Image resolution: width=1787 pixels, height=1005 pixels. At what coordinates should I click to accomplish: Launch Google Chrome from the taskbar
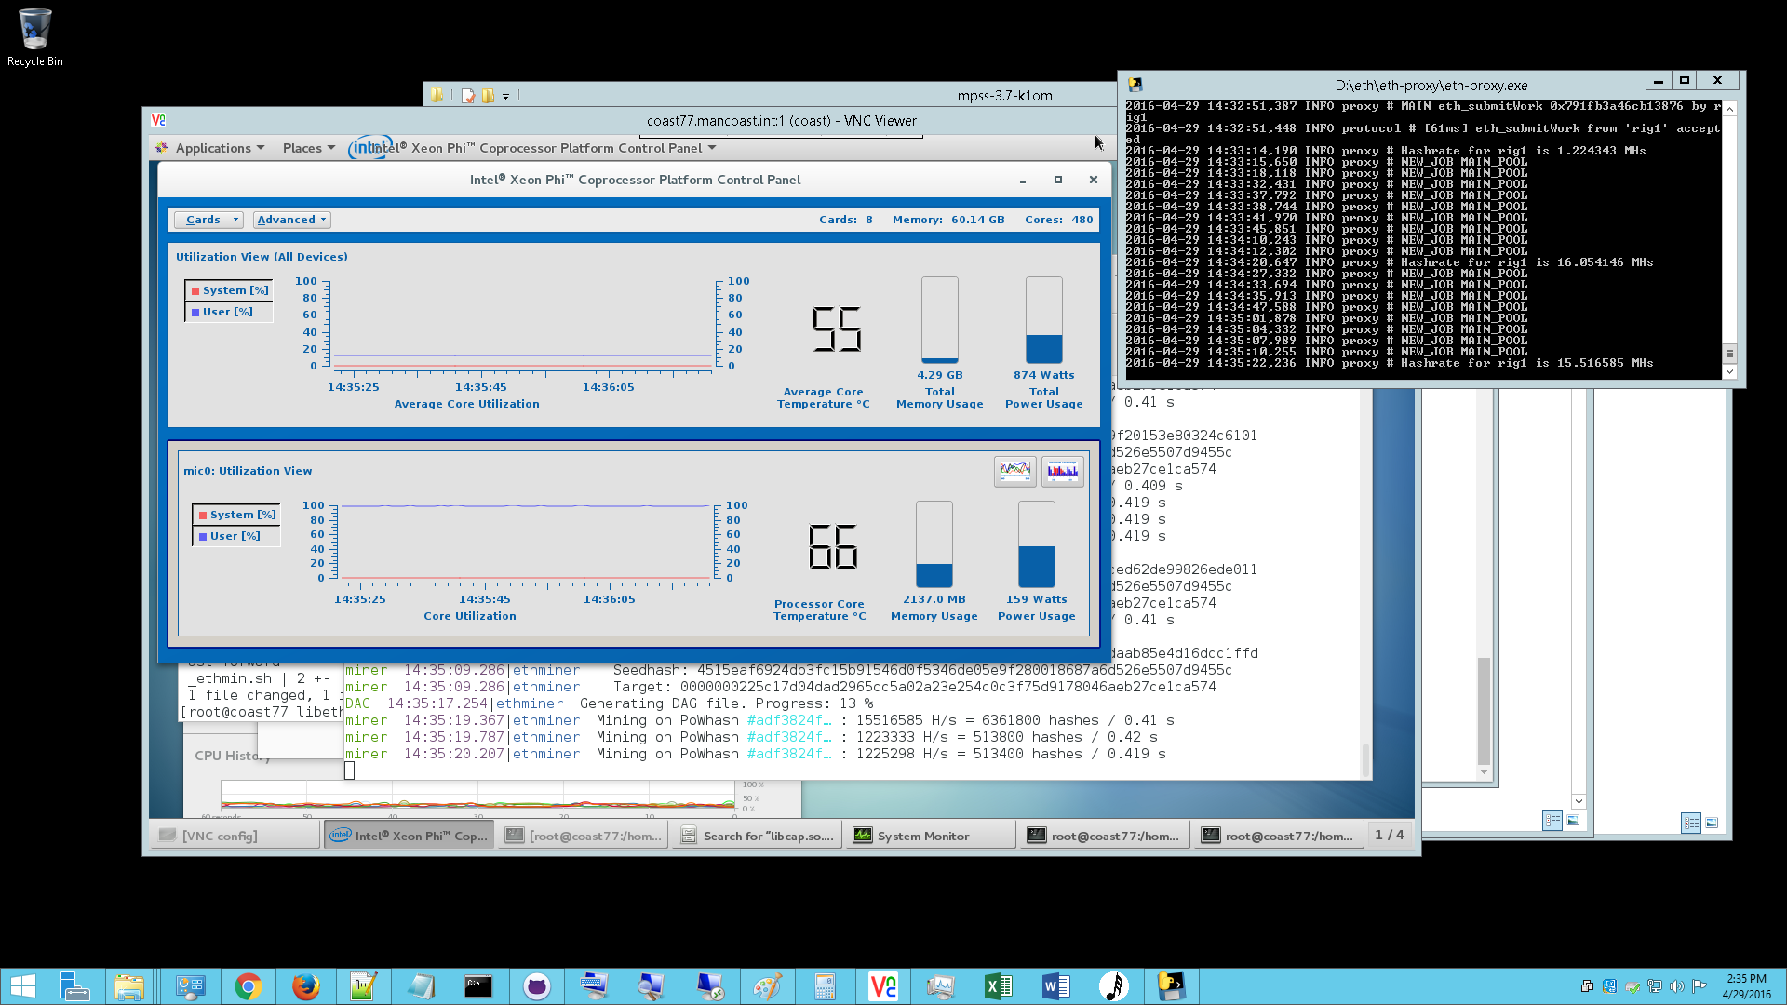(x=248, y=986)
